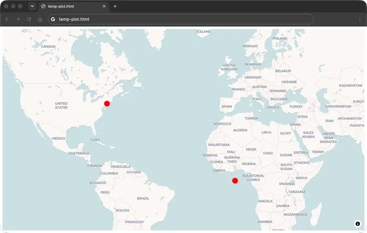Click the BOLIVIA map label
The width and height of the screenshot is (367, 233).
122,210
